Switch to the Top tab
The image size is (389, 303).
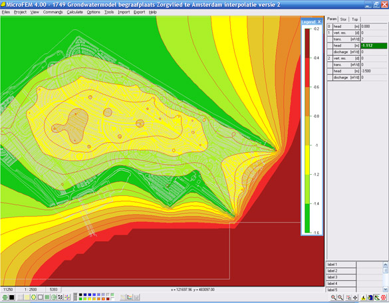coord(355,19)
